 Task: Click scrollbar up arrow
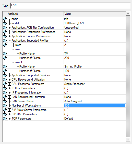click(128, 14)
